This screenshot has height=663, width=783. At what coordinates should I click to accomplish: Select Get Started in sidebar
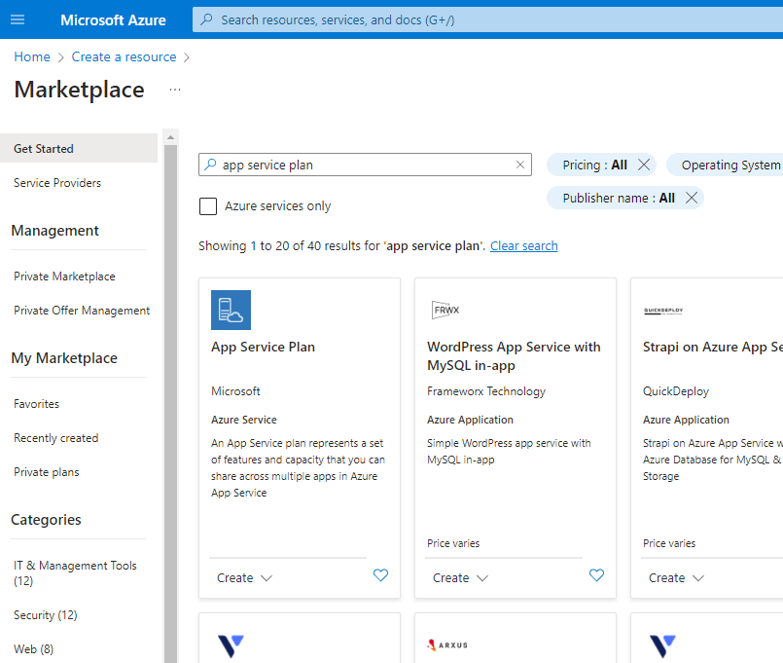tap(79, 149)
